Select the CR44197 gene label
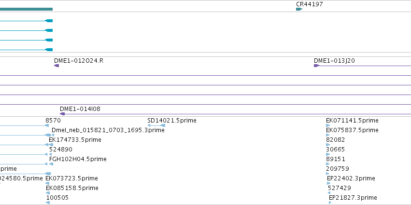The width and height of the screenshot is (411, 205). [309, 4]
